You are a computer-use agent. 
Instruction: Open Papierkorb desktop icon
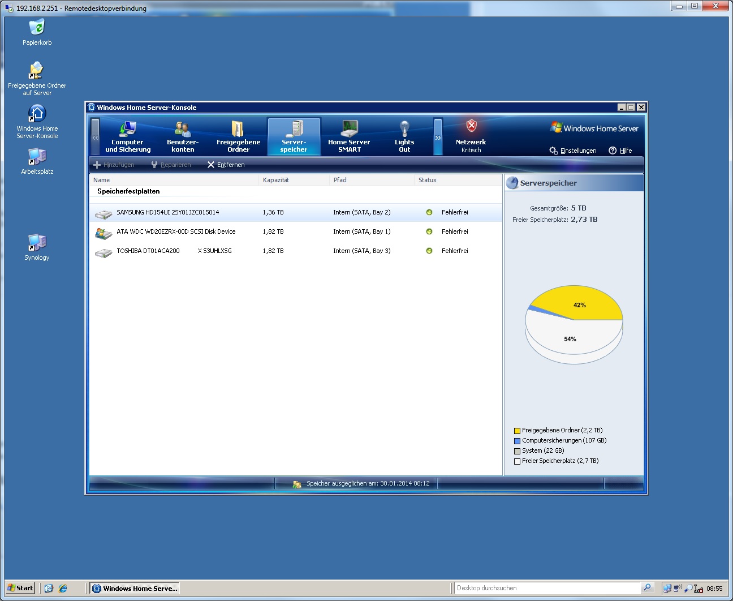click(x=37, y=32)
